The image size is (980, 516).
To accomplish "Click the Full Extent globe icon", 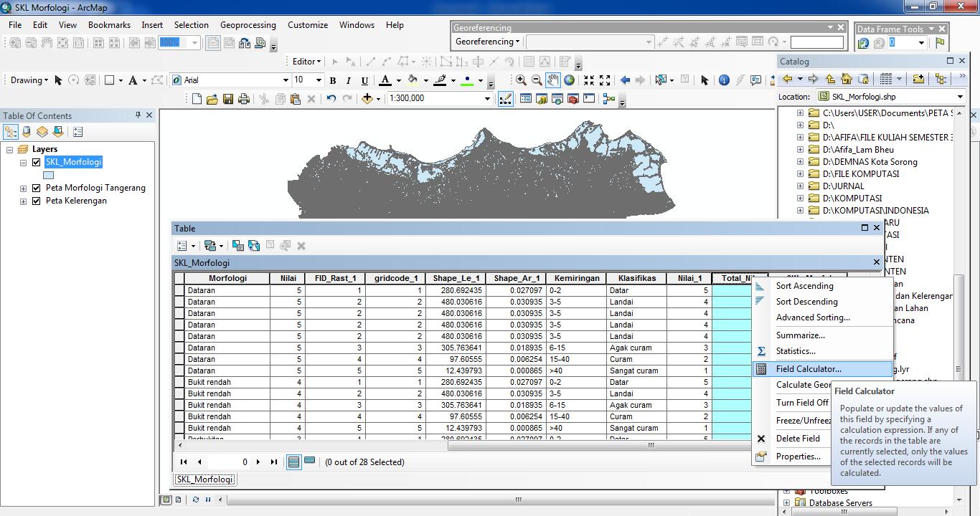I will [x=569, y=80].
